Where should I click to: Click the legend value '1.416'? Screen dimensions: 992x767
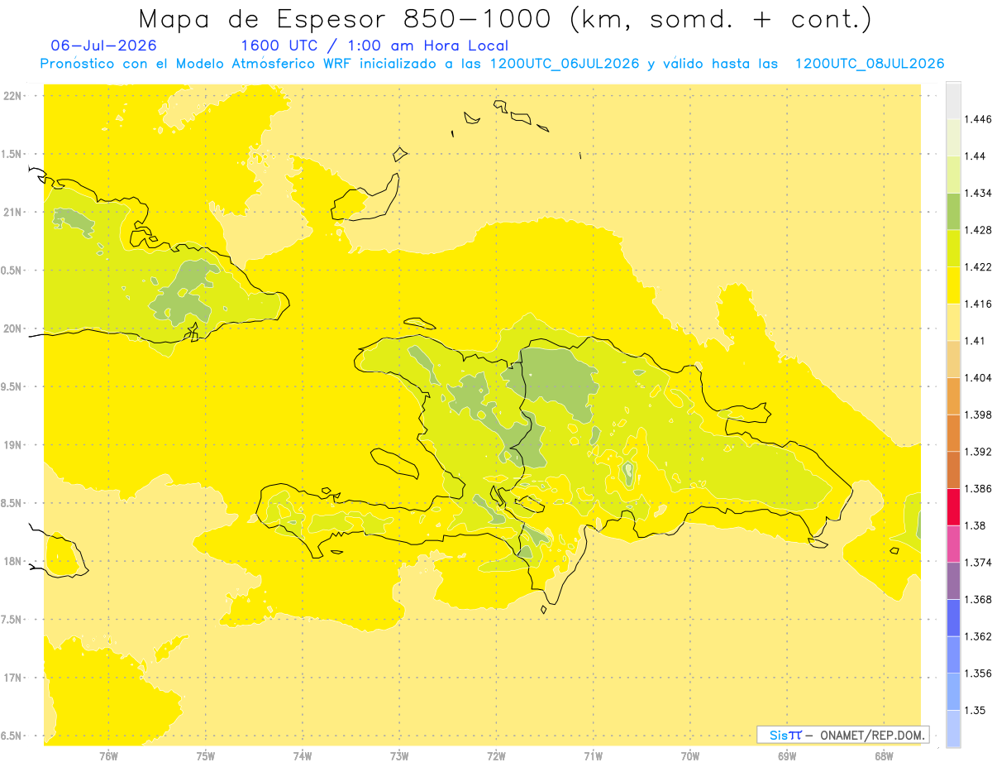[x=978, y=304]
